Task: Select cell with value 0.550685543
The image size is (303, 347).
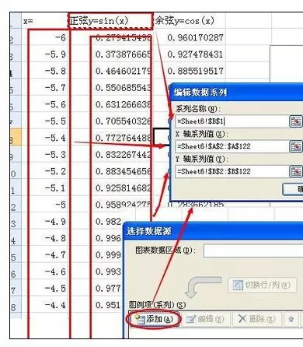Action: coord(111,88)
